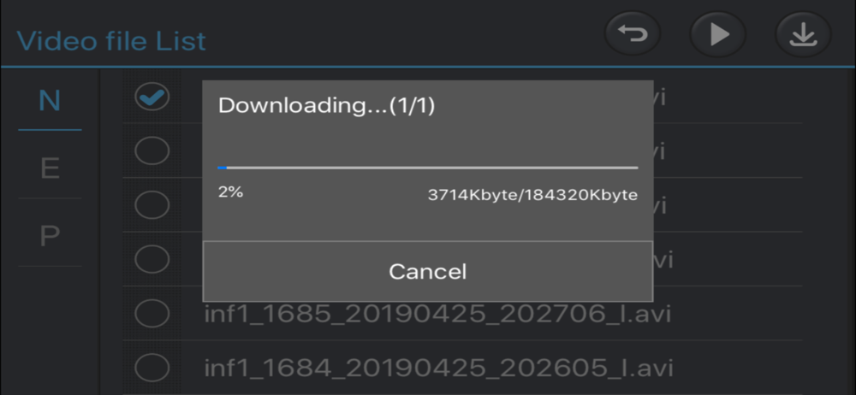Mark the third file's selection circle
This screenshot has height=395, width=856.
click(x=152, y=205)
